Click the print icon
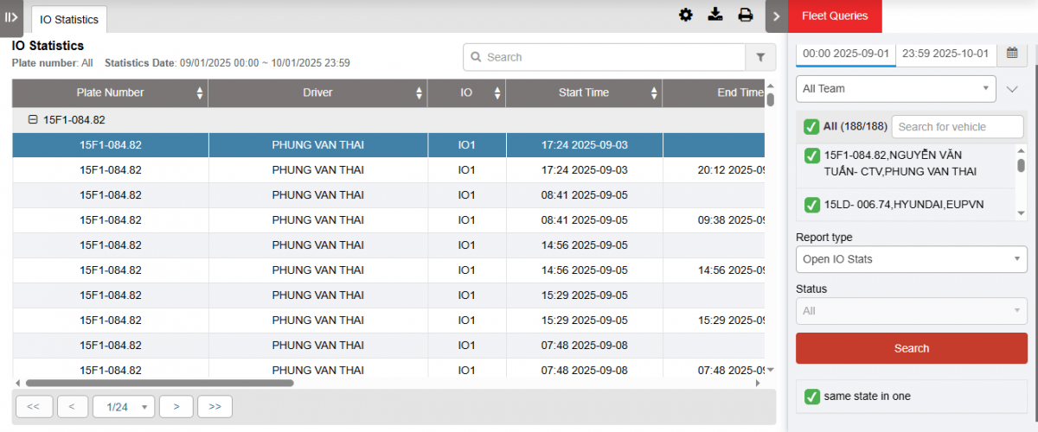This screenshot has width=1038, height=432. [x=745, y=15]
